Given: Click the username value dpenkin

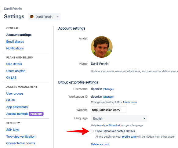Looking at the screenshot, I should point(96,89).
